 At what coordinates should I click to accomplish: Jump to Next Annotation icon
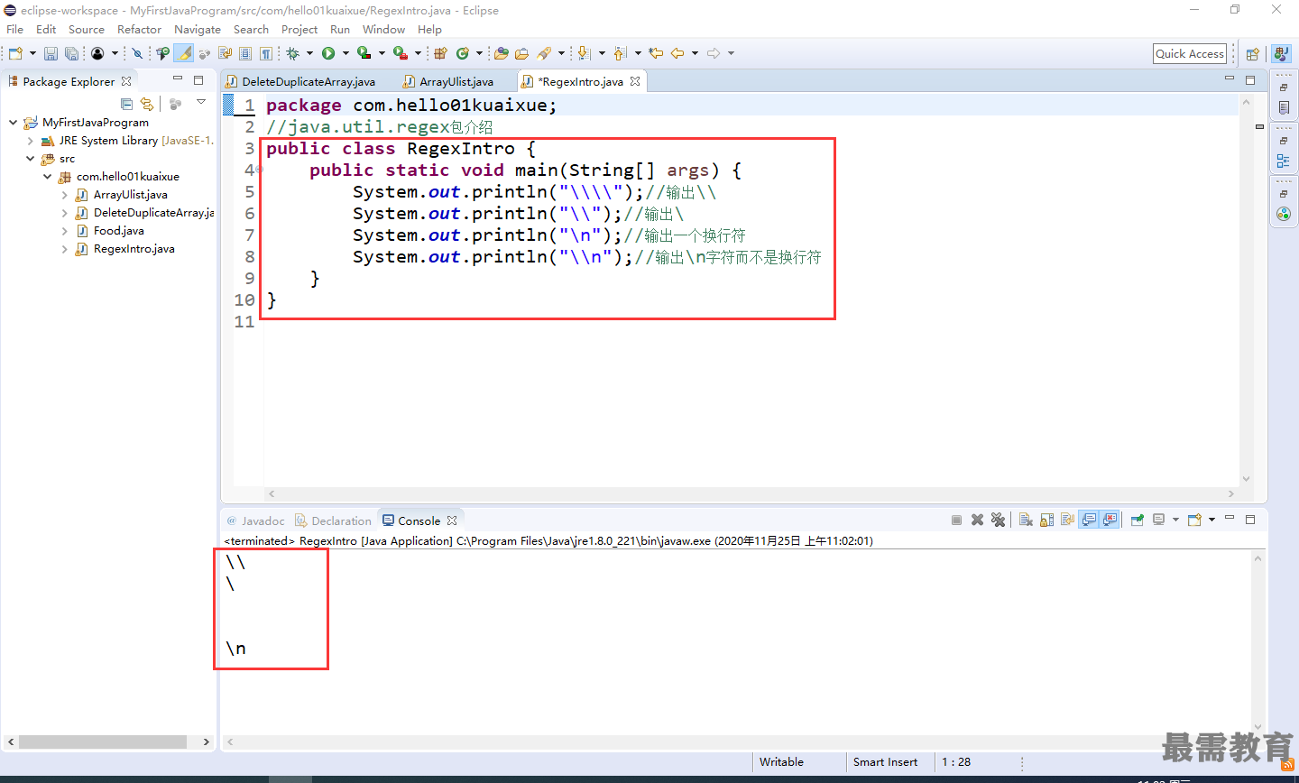[x=585, y=53]
